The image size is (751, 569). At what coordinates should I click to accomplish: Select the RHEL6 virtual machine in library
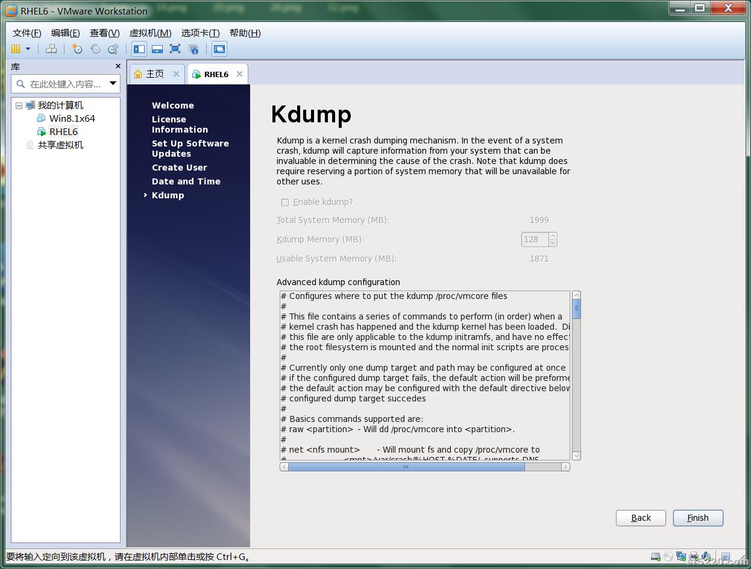click(63, 131)
